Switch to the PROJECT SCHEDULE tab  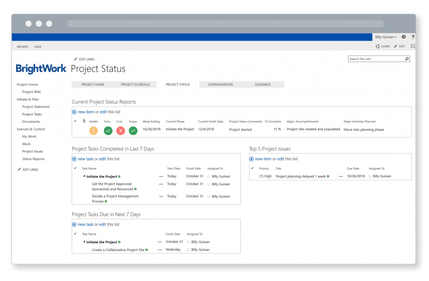[135, 84]
